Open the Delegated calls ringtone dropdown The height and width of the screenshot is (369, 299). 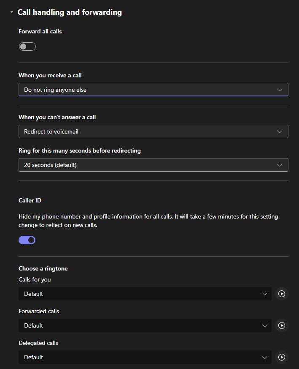145,357
